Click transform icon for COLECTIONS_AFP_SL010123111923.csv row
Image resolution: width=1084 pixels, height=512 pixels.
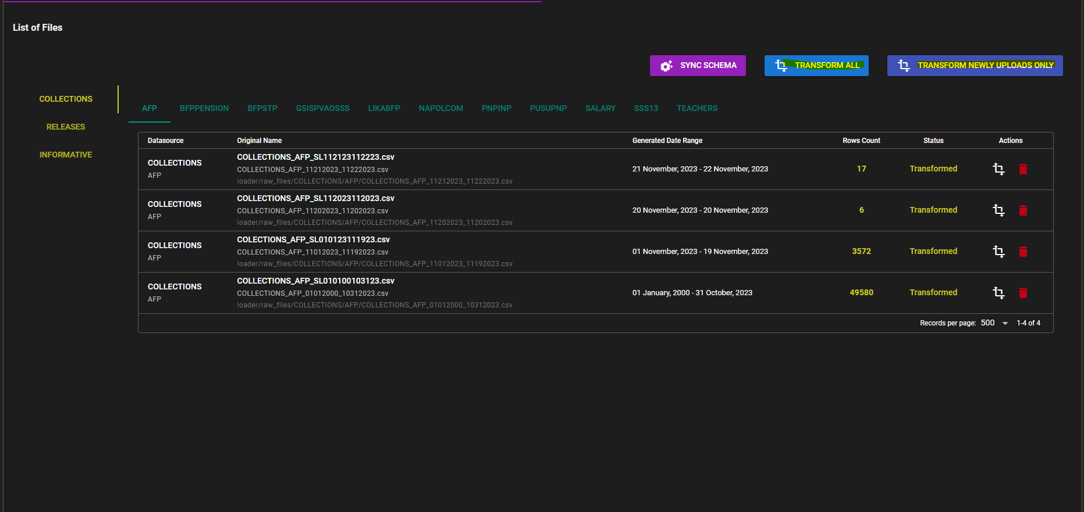click(998, 252)
